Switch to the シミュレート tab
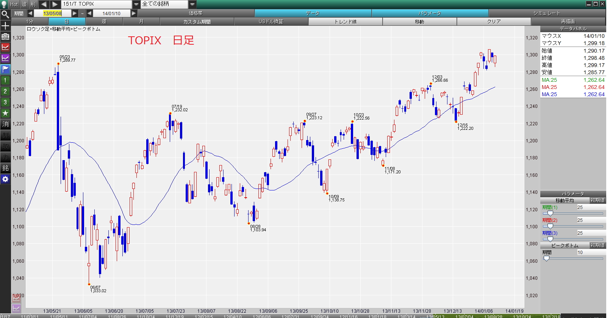 coord(547,13)
